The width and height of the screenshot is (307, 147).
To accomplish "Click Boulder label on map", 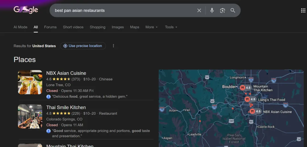I will [229, 87].
